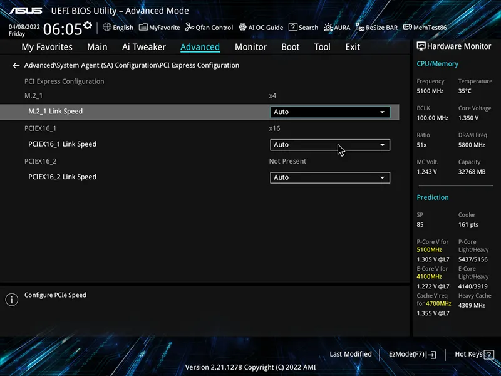Image resolution: width=501 pixels, height=376 pixels.
Task: Launch the AI OC Guide icon
Action: click(x=242, y=27)
